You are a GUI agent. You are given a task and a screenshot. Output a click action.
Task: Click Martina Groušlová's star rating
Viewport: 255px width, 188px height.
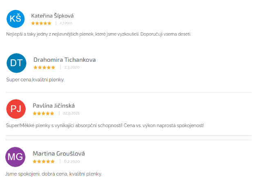click(x=44, y=161)
